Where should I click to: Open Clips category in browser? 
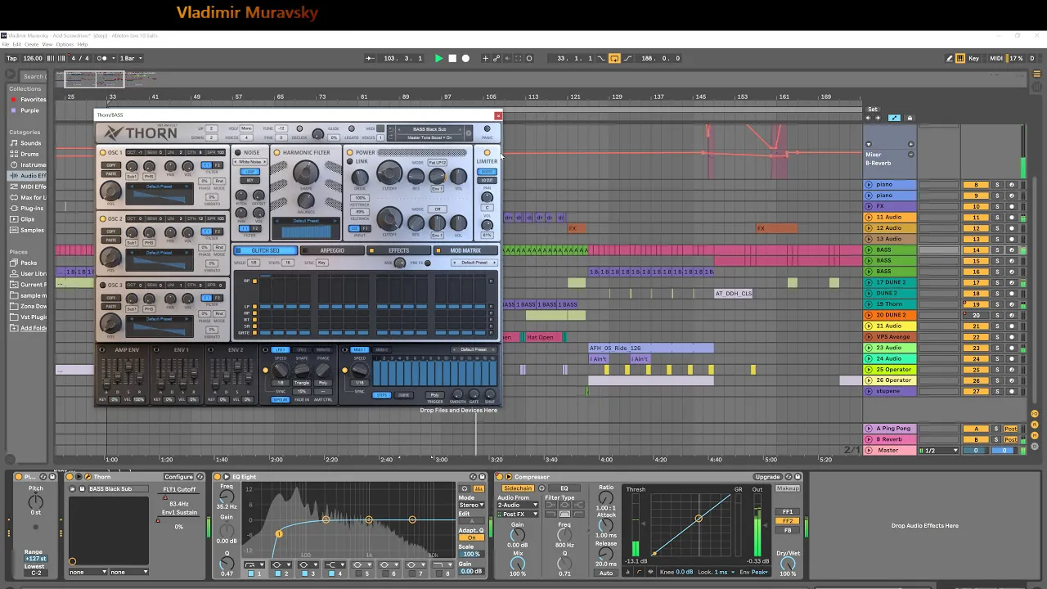(x=27, y=219)
